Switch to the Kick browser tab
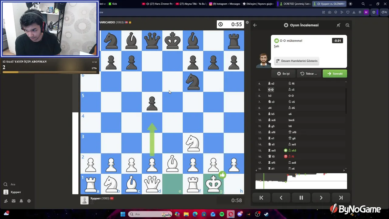This screenshot has height=219, width=389. pos(112,4)
